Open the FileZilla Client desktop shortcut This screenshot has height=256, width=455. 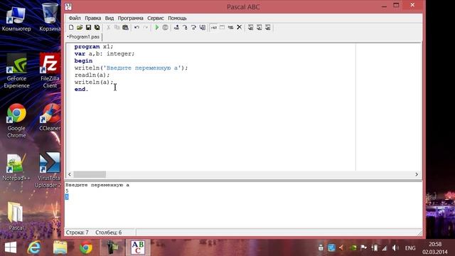(50, 70)
